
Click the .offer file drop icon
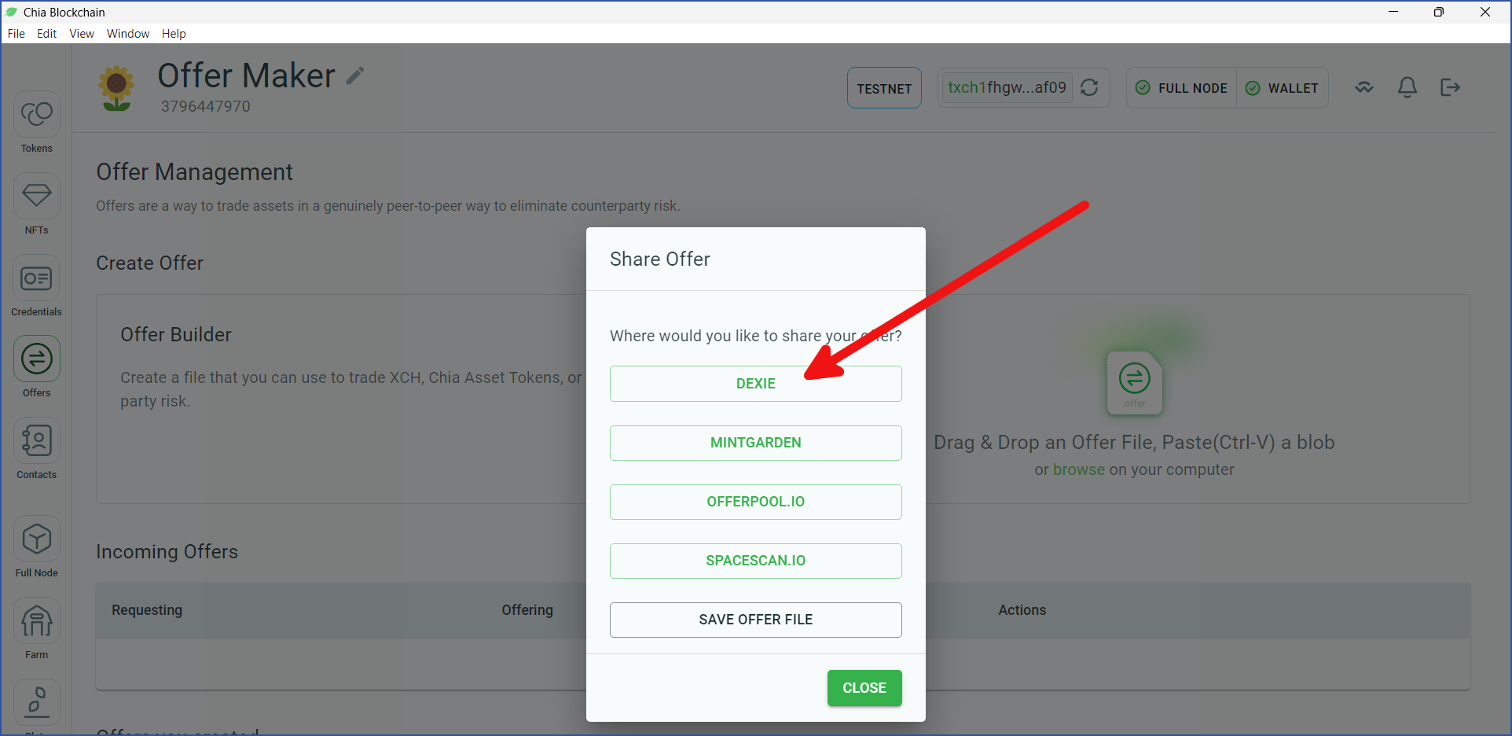point(1134,383)
